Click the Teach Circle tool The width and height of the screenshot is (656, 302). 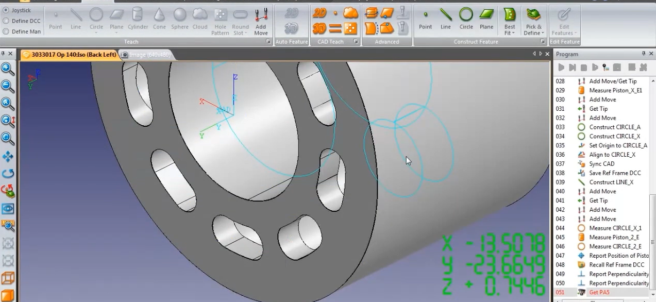coord(96,18)
